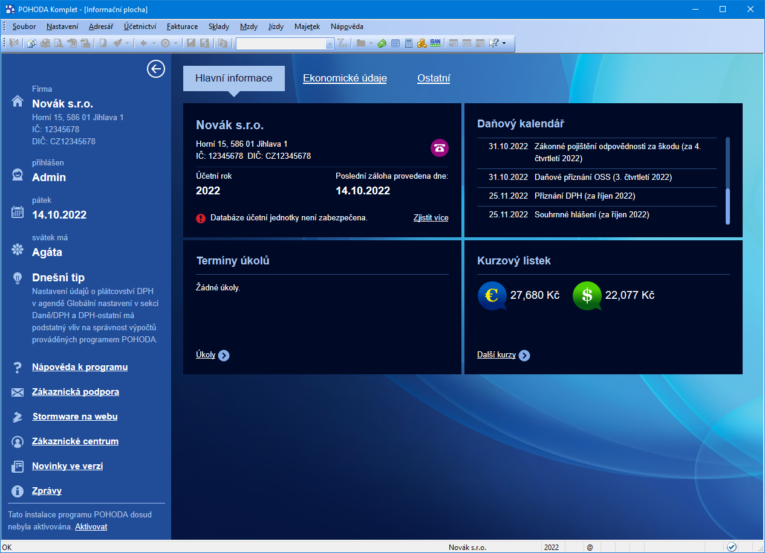Click the pink telephone icon
The image size is (765, 553).
pyautogui.click(x=440, y=148)
